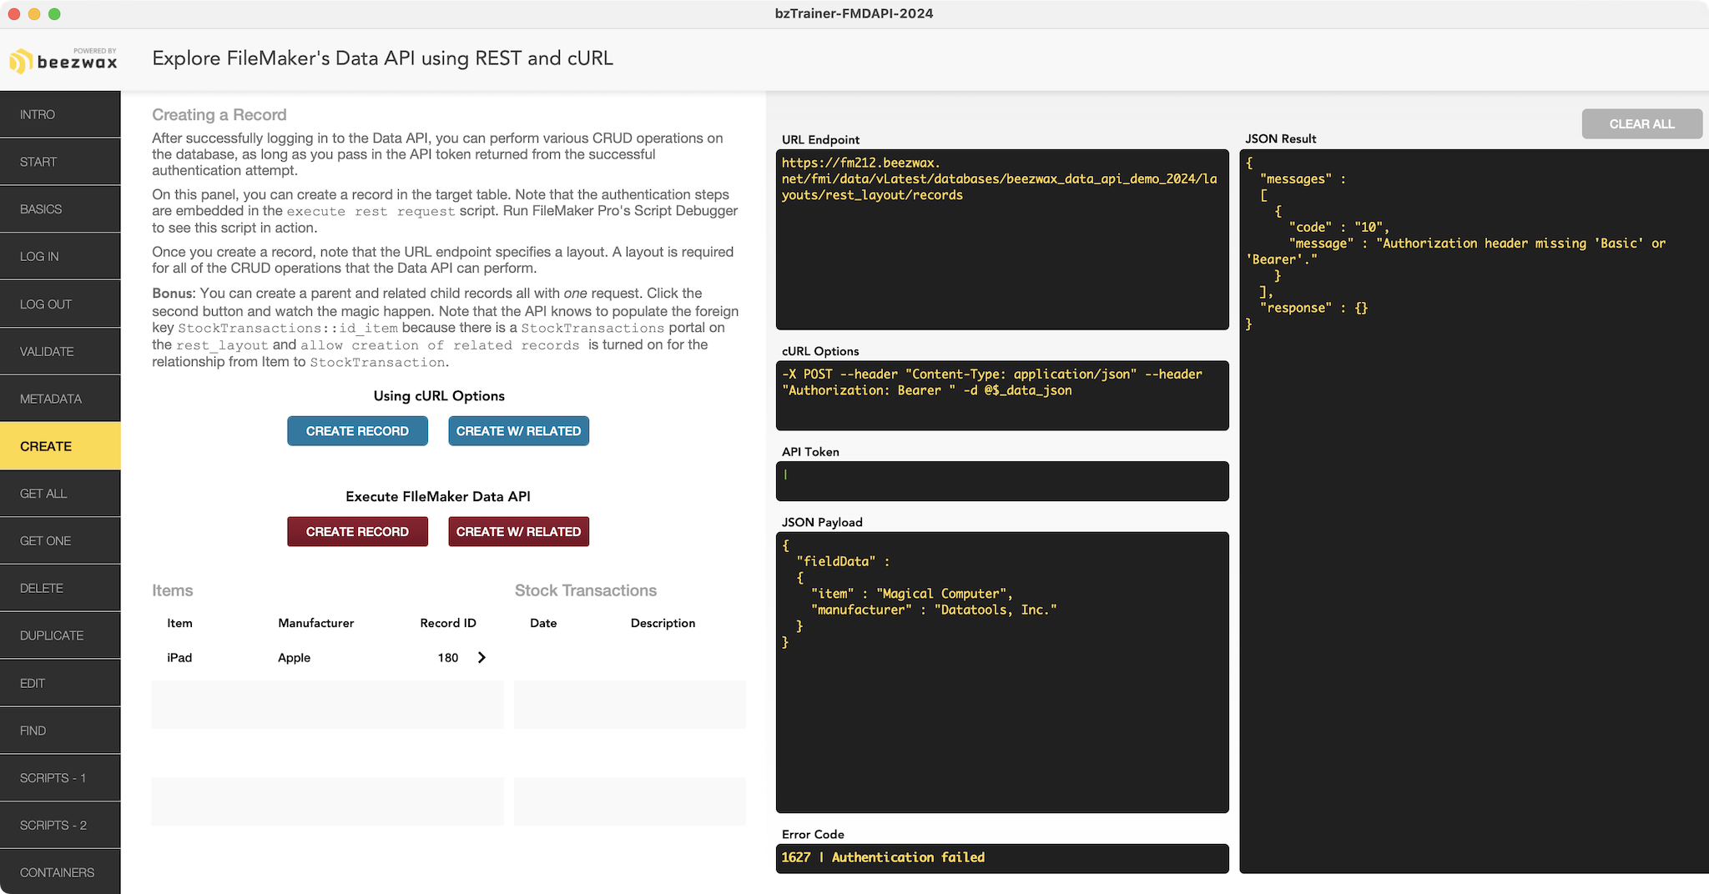Navigate to the DUPLICATE section
The width and height of the screenshot is (1709, 894).
[x=60, y=635]
